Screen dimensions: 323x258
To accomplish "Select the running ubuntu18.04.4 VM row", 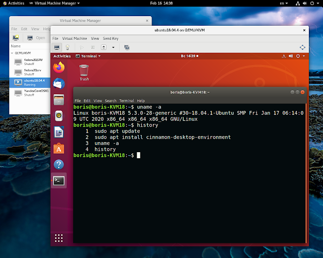I will (x=30, y=83).
